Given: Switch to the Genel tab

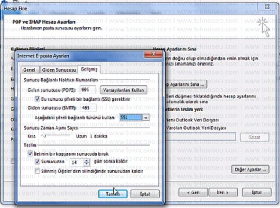Looking at the screenshot, I should point(30,70).
